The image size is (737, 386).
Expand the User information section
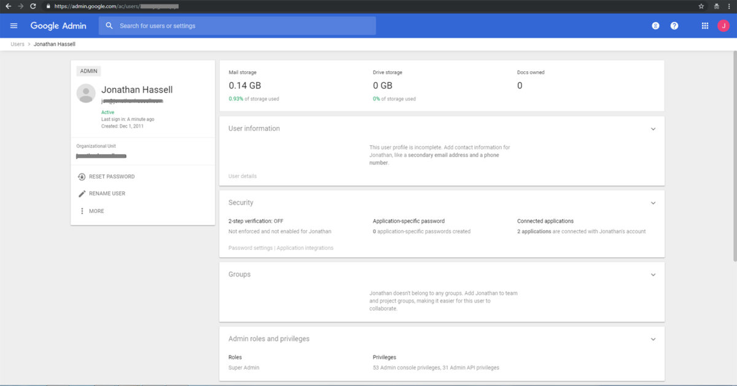653,129
